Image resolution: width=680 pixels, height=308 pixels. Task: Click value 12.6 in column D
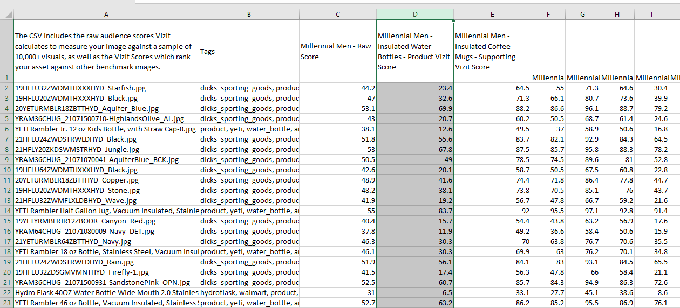coord(414,129)
